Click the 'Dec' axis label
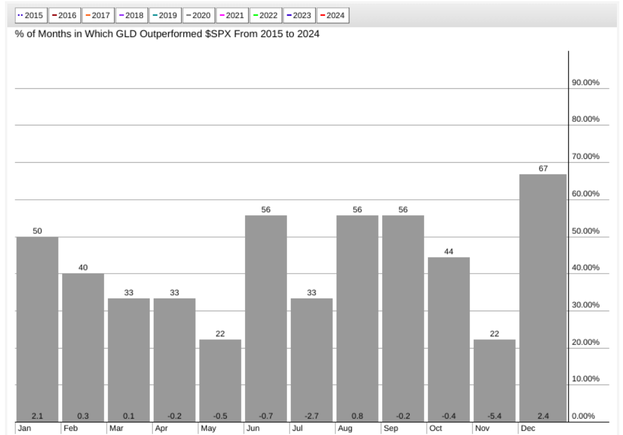This screenshot has height=435, width=623. pyautogui.click(x=528, y=428)
